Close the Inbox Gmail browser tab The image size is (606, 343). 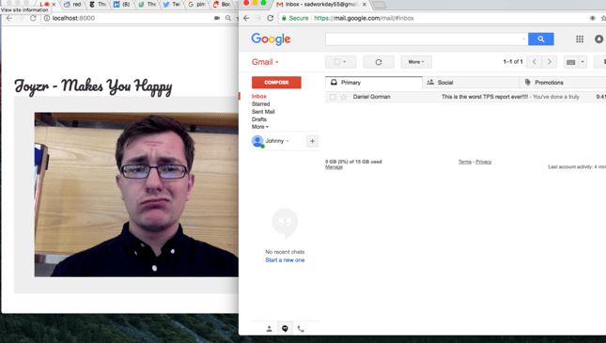point(364,5)
